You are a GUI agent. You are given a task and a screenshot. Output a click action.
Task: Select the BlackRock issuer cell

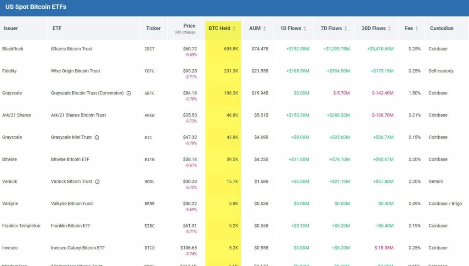click(x=12, y=49)
